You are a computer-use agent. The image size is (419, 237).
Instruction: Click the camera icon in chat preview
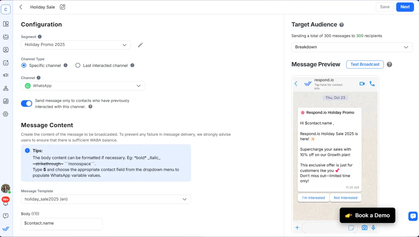364,227
